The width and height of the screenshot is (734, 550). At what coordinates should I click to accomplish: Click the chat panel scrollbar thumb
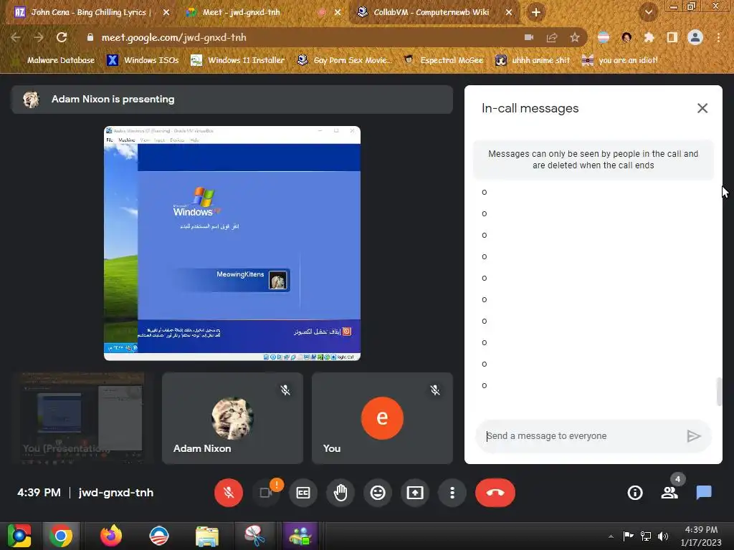719,392
